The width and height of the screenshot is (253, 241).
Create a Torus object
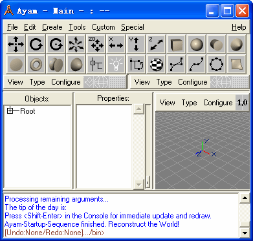(36, 64)
